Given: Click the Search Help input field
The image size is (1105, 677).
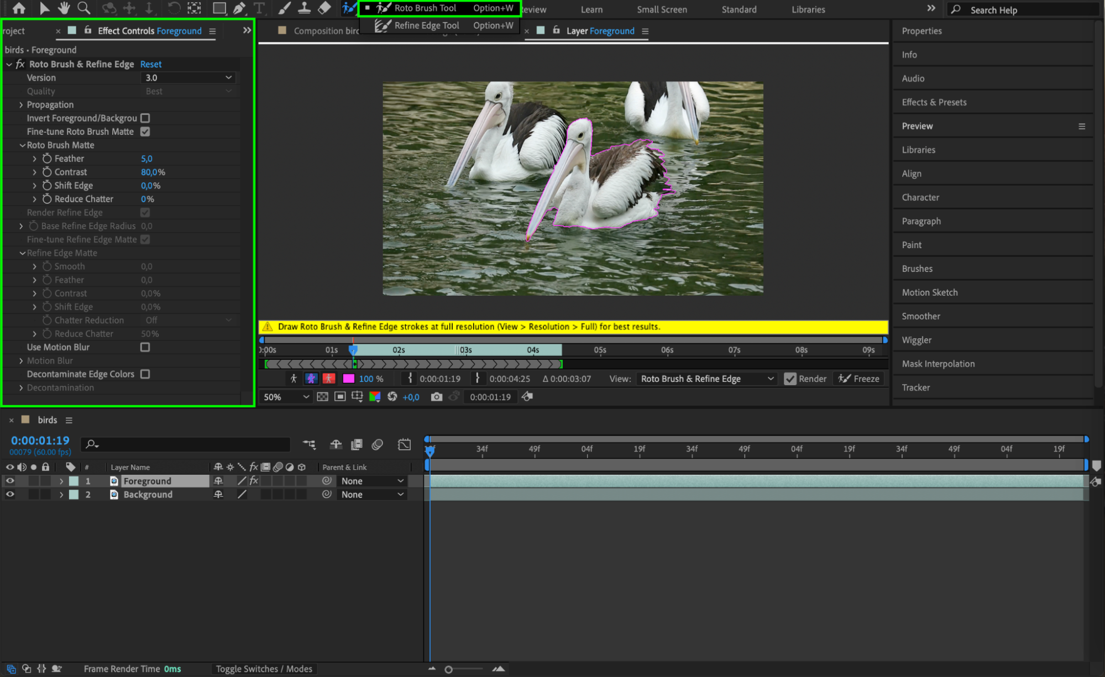Looking at the screenshot, I should click(1023, 10).
